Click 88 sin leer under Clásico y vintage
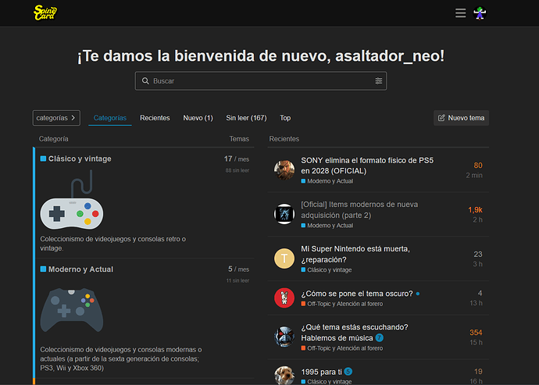The height and width of the screenshot is (385, 539). tap(237, 170)
